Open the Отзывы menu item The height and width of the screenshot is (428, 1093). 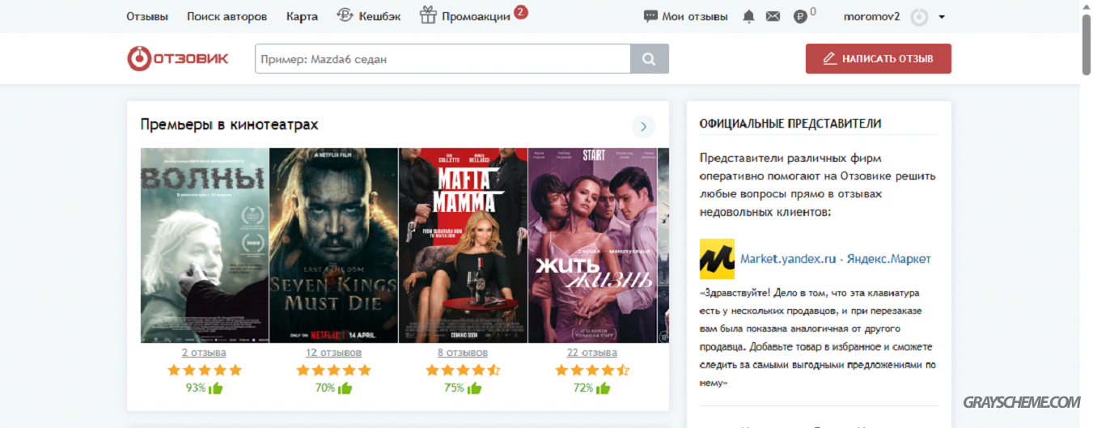[x=147, y=16]
